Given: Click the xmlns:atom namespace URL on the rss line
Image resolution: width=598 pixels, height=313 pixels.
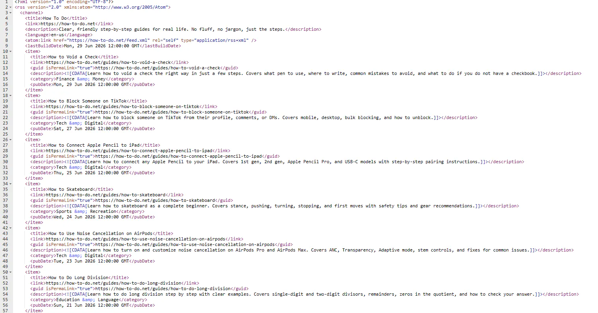Looking at the screenshot, I should pos(130,7).
